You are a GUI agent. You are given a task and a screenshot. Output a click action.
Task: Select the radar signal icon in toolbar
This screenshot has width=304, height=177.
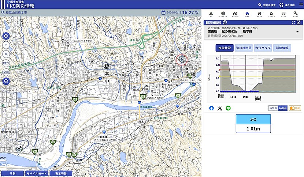(271, 14)
